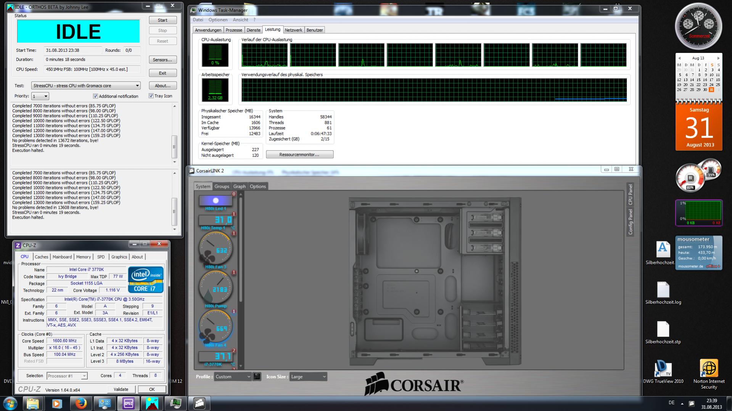Toggle the Additional notification checkbox in ORTHOS

pyautogui.click(x=95, y=96)
